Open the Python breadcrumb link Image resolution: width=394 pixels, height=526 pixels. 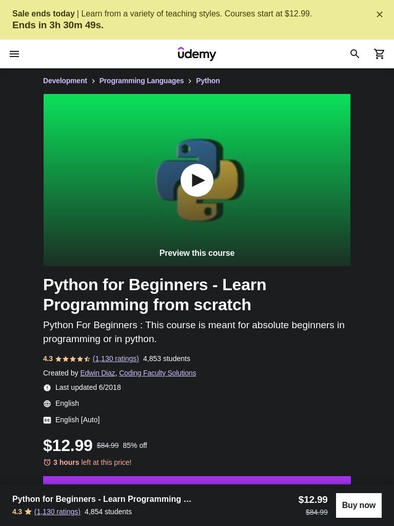click(208, 81)
